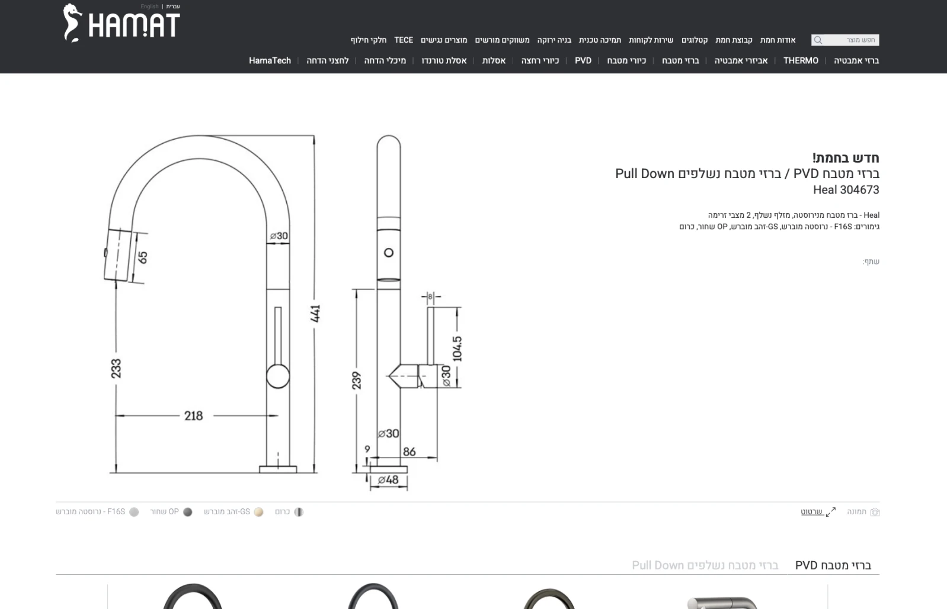Click the expand arrows icon beside שרטוט
The image size is (947, 609).
[831, 512]
